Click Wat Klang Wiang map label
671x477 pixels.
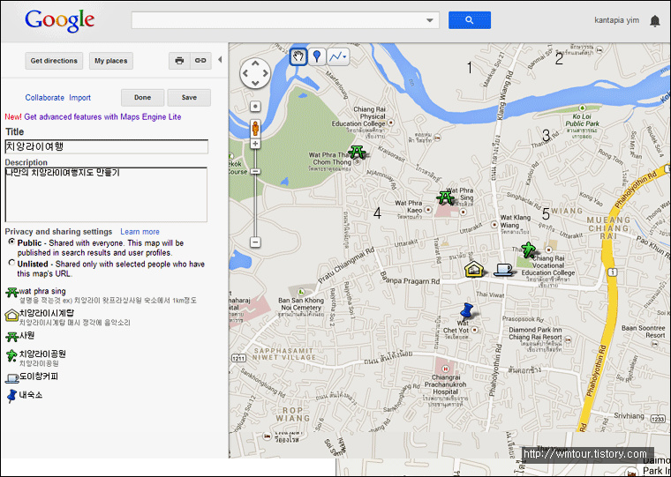coord(516,221)
